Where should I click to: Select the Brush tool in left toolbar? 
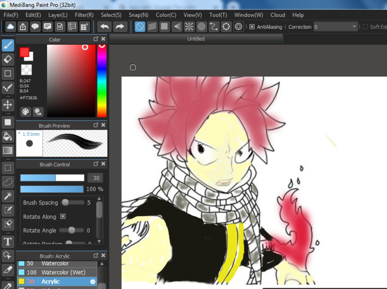8,45
